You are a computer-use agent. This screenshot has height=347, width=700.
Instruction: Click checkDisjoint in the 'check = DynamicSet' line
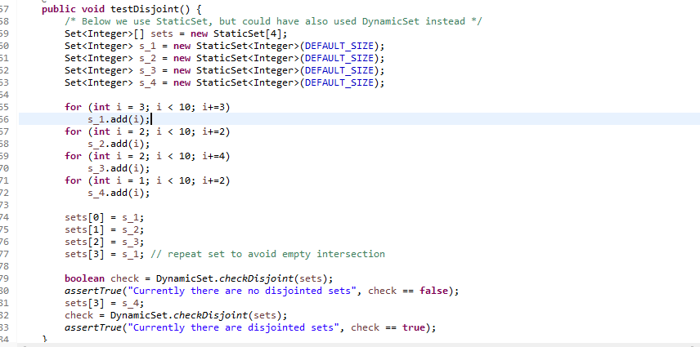click(210, 315)
